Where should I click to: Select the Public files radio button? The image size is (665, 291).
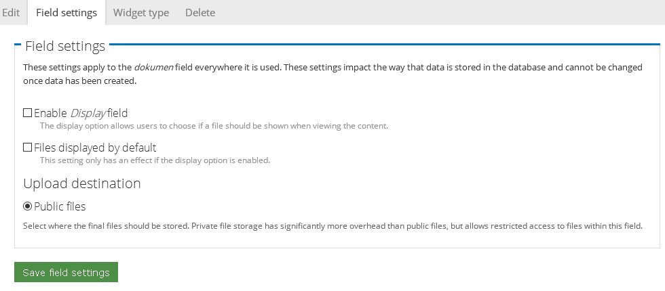coord(28,206)
